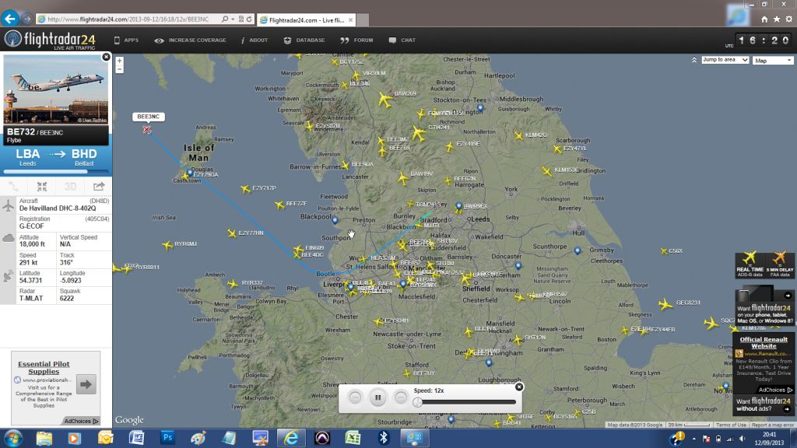Screen dimensions: 797x448
Task: Click the share flight icon
Action: click(x=99, y=187)
